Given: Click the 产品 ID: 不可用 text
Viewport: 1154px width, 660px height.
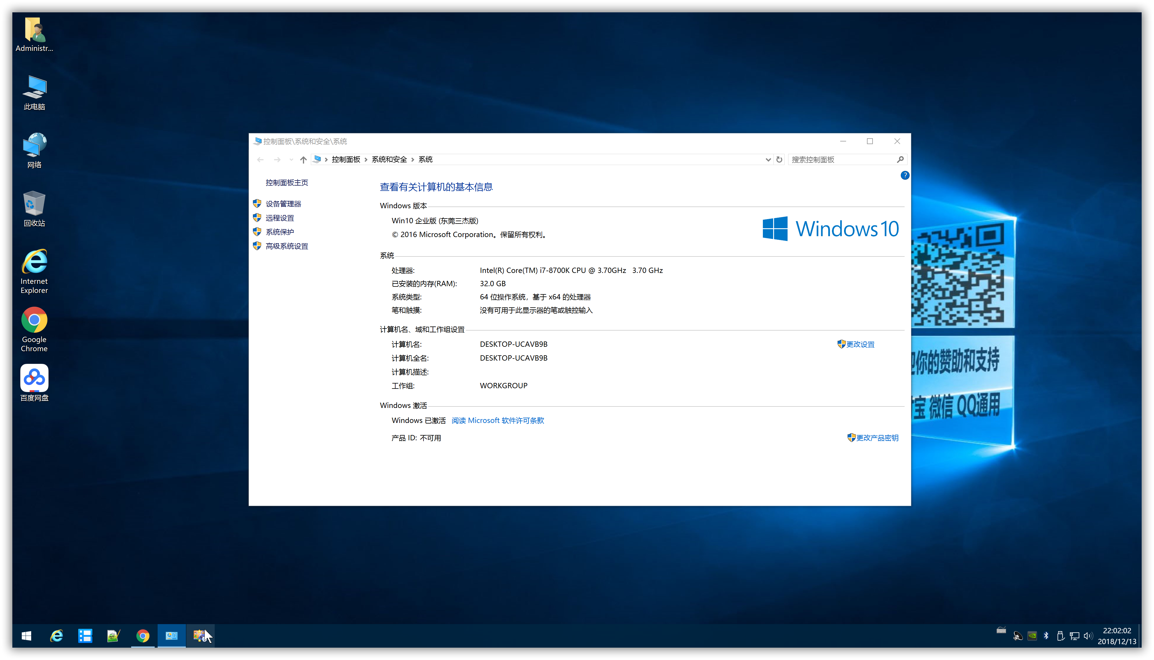Looking at the screenshot, I should click(416, 438).
